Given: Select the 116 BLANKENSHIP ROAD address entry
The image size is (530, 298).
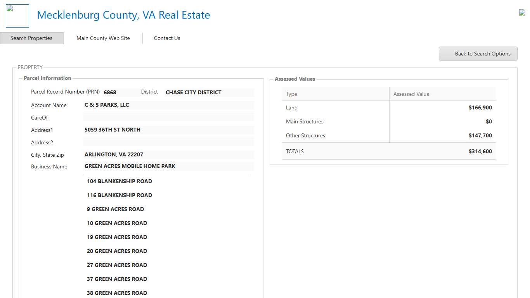Looking at the screenshot, I should pyautogui.click(x=119, y=195).
